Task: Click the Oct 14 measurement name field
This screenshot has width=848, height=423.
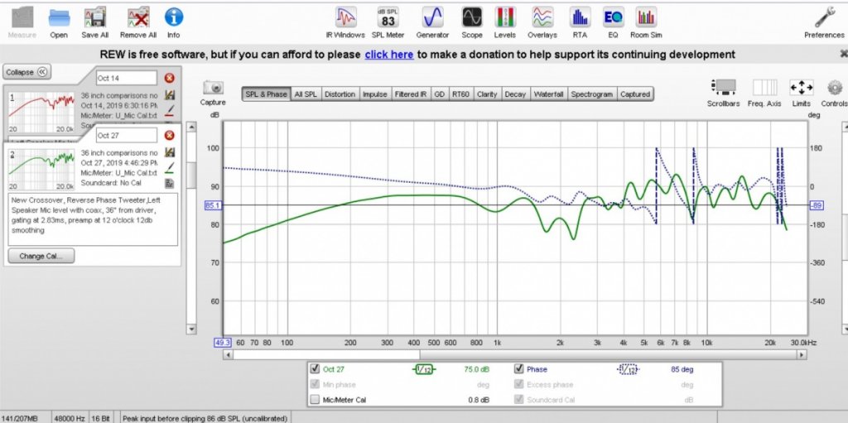Action: pyautogui.click(x=127, y=78)
